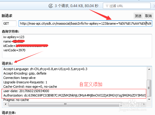
Task: Send the request with 发送 button
Action: pos(138,16)
